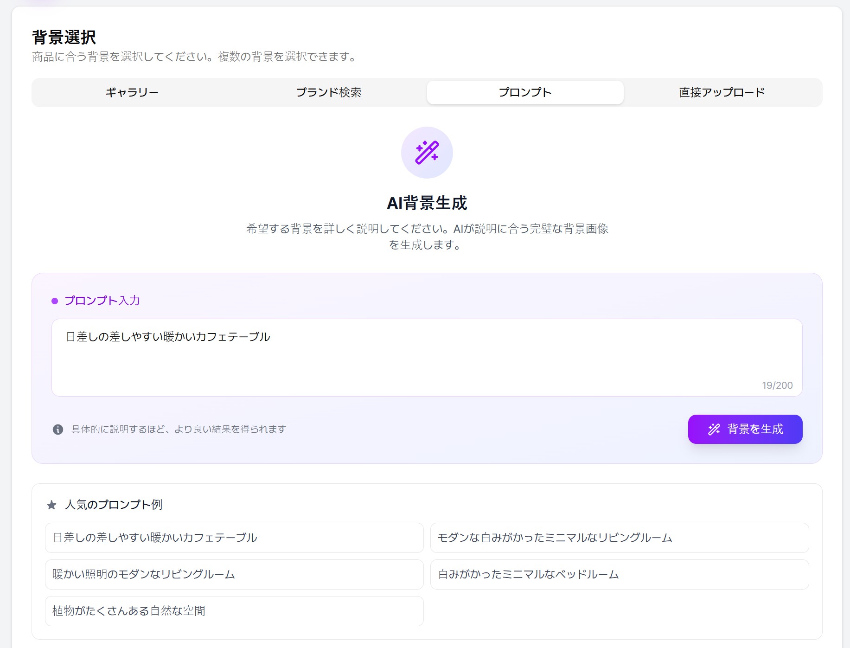
Task: Click the プロンプト入力 label
Action: pyautogui.click(x=102, y=301)
